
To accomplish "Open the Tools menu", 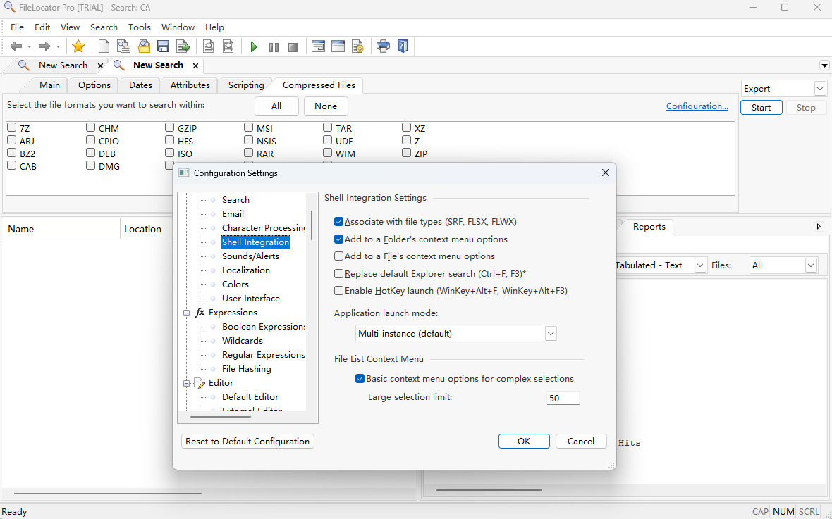I will coord(139,27).
